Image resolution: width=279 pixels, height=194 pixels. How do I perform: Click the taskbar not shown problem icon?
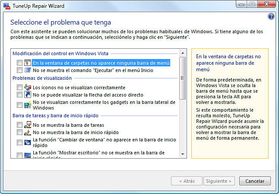28,125
